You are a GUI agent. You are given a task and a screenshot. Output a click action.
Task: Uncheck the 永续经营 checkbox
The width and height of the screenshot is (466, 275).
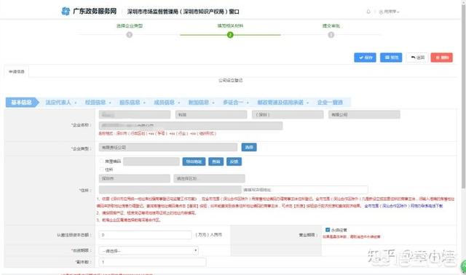point(328,230)
